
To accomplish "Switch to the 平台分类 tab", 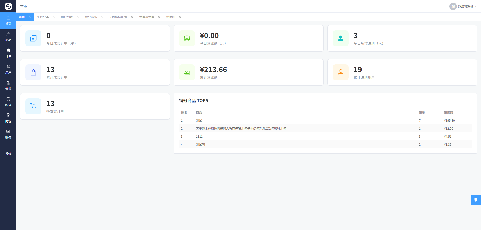I will pyautogui.click(x=43, y=17).
